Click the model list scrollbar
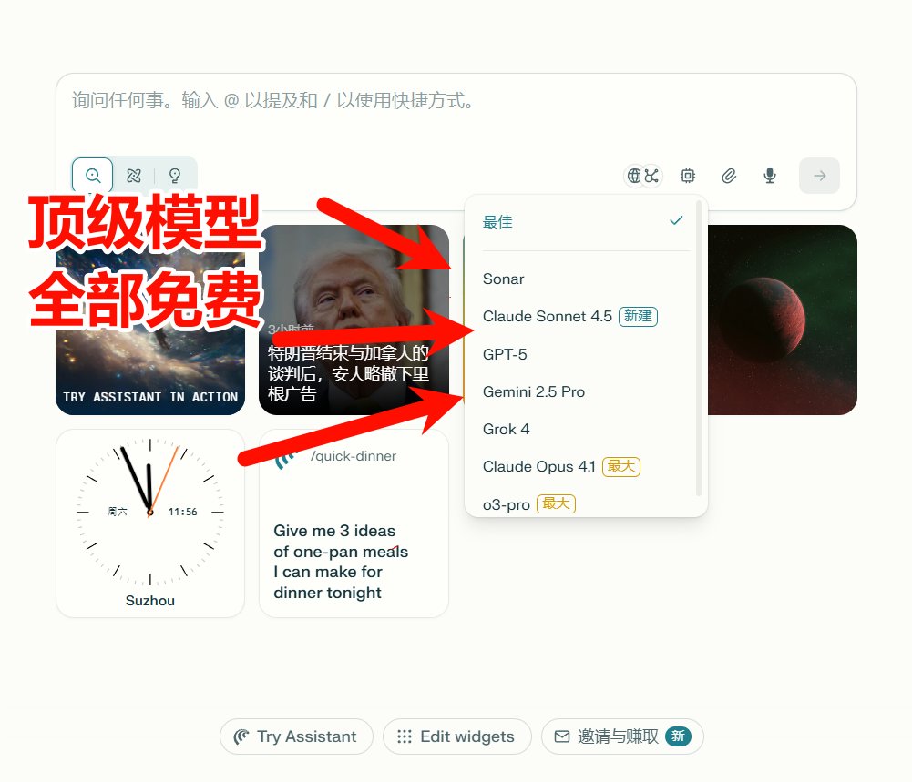 699,349
